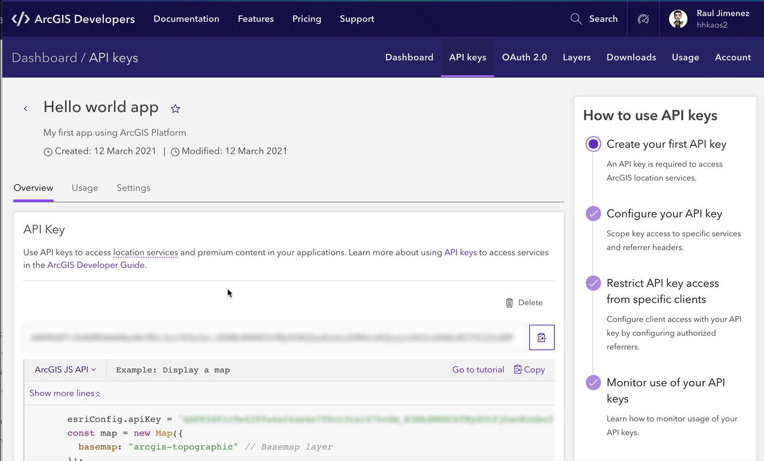This screenshot has width=764, height=461.
Task: Click the dashboard gauge icon in header
Action: pos(643,19)
